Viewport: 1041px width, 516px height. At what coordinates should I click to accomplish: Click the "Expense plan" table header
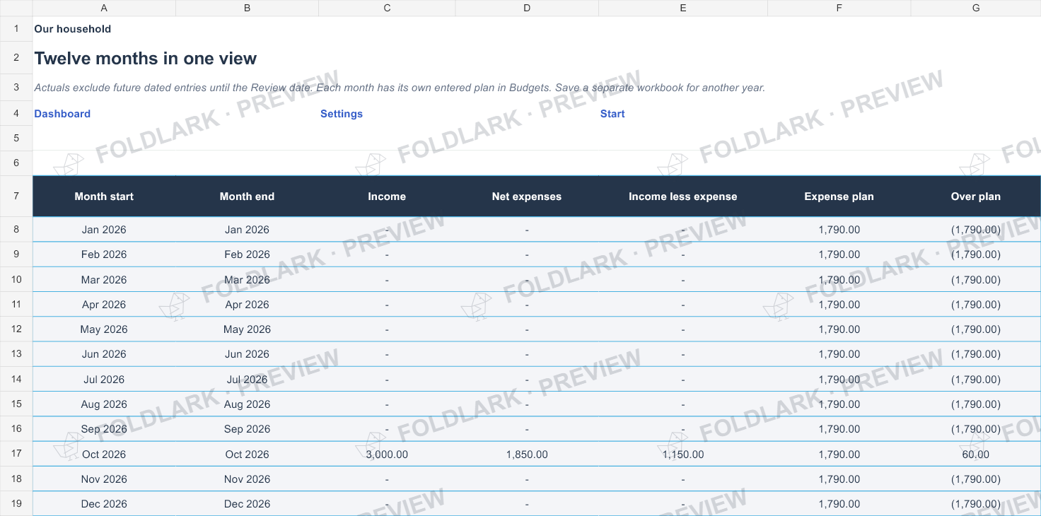(x=839, y=197)
